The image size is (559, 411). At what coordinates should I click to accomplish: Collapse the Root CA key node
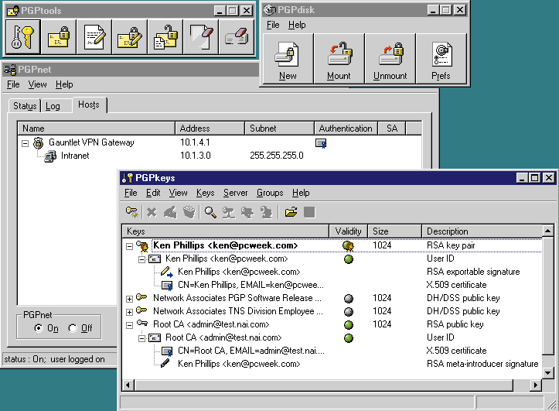[x=129, y=325]
